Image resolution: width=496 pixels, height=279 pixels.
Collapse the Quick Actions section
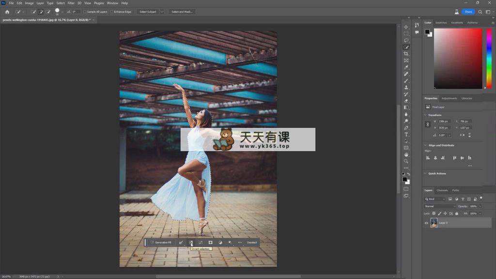click(x=425, y=173)
